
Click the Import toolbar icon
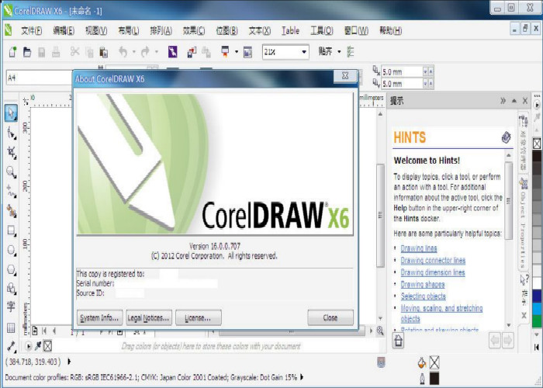click(192, 52)
